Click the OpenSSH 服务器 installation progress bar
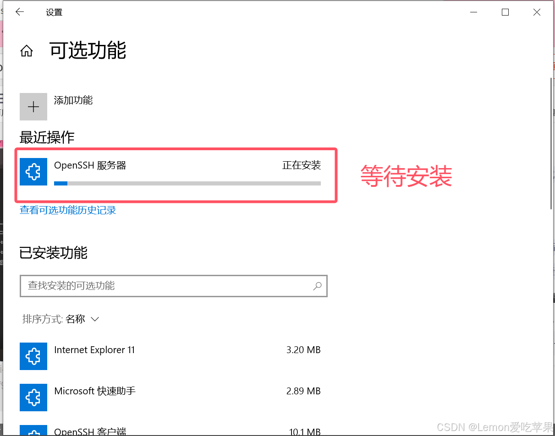Image resolution: width=555 pixels, height=436 pixels. click(x=187, y=183)
